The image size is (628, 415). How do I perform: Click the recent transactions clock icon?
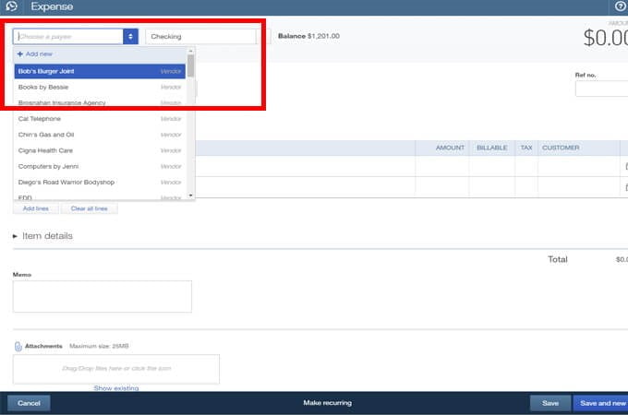tap(12, 6)
